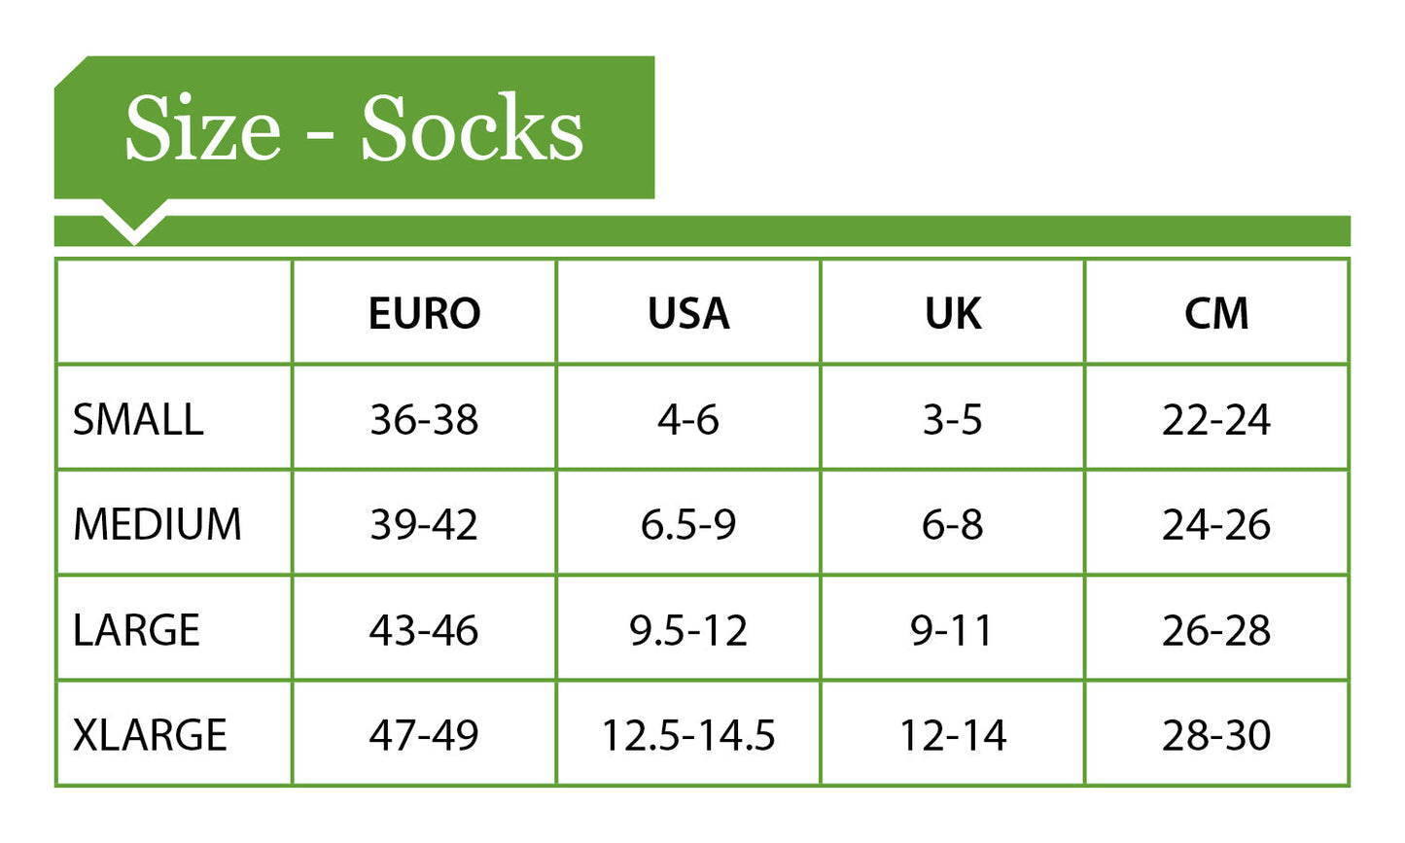Click the 36-38 EURO size cell

[424, 420]
